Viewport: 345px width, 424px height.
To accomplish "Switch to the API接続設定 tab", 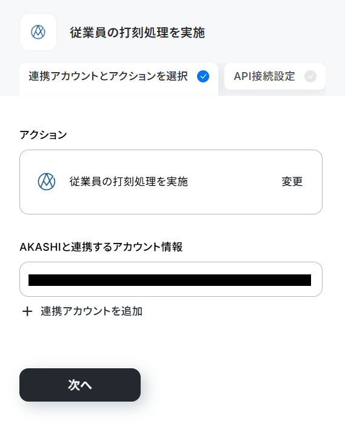I will (275, 76).
